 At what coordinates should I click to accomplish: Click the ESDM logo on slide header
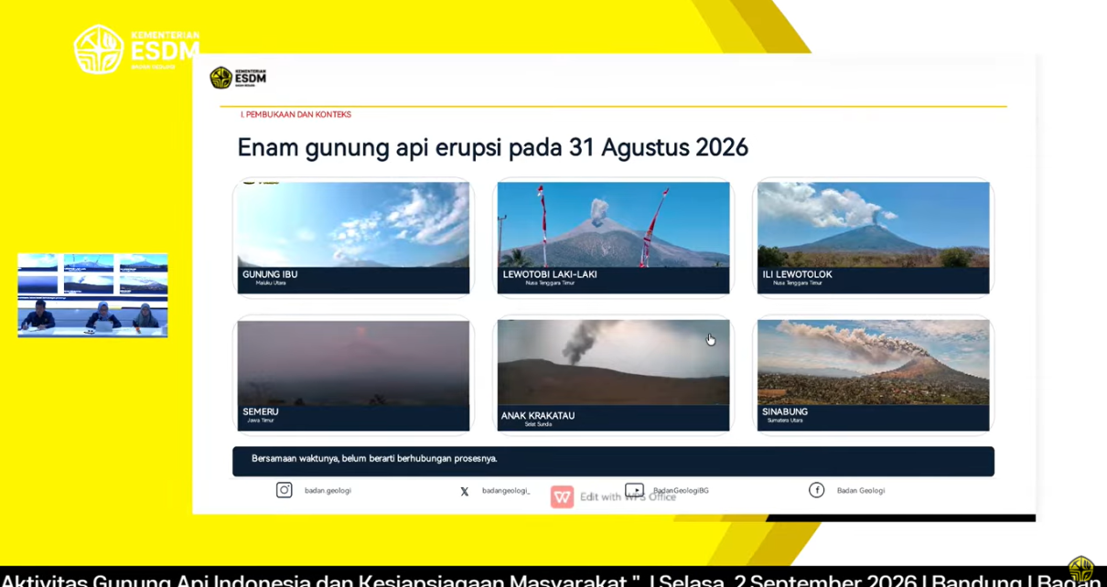coord(238,78)
